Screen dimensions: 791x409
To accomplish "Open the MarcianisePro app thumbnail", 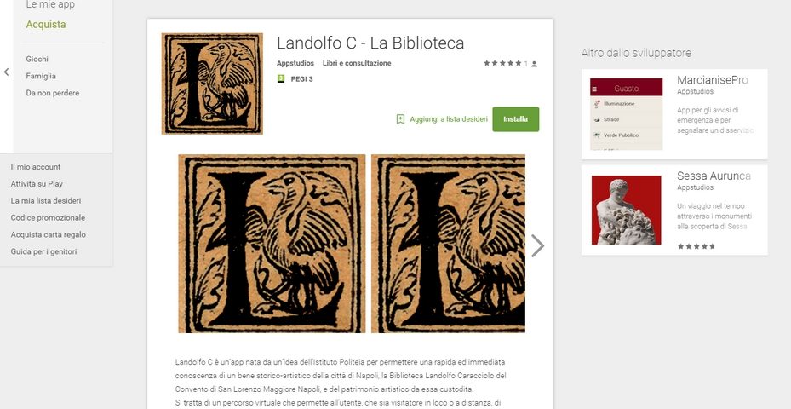I will (626, 114).
